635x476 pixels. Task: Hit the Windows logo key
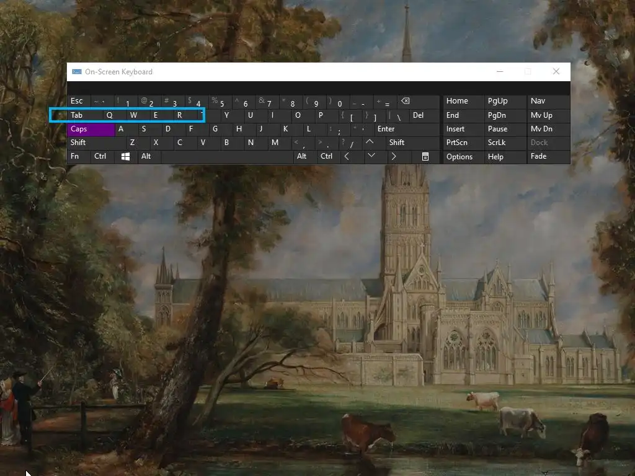click(125, 156)
